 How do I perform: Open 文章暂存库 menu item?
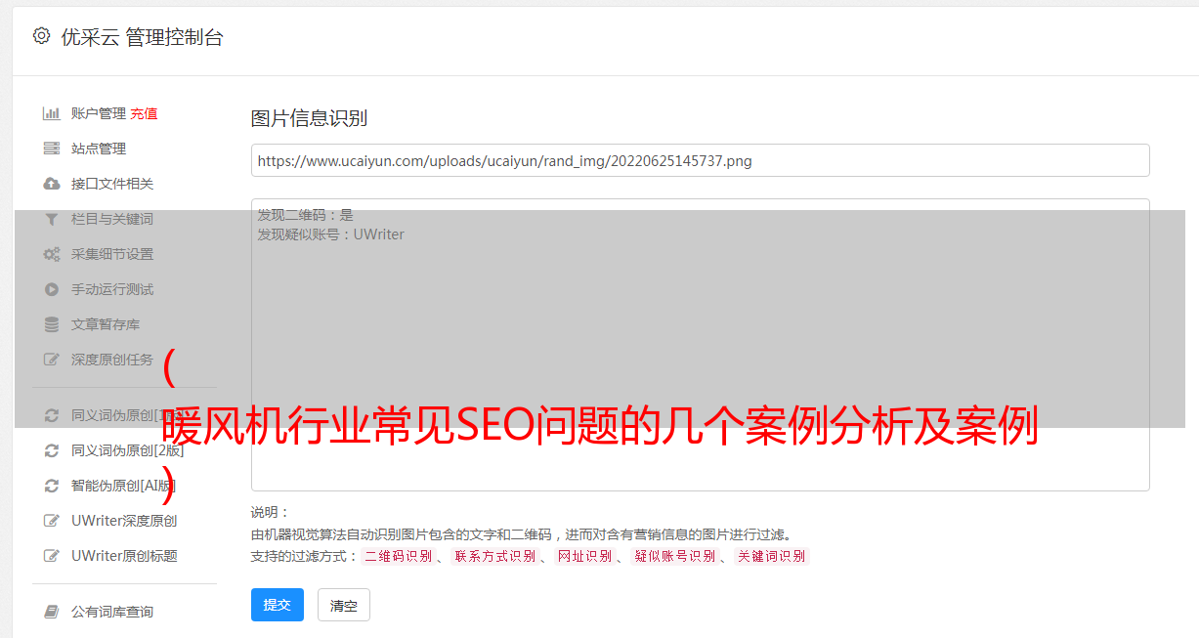[106, 324]
